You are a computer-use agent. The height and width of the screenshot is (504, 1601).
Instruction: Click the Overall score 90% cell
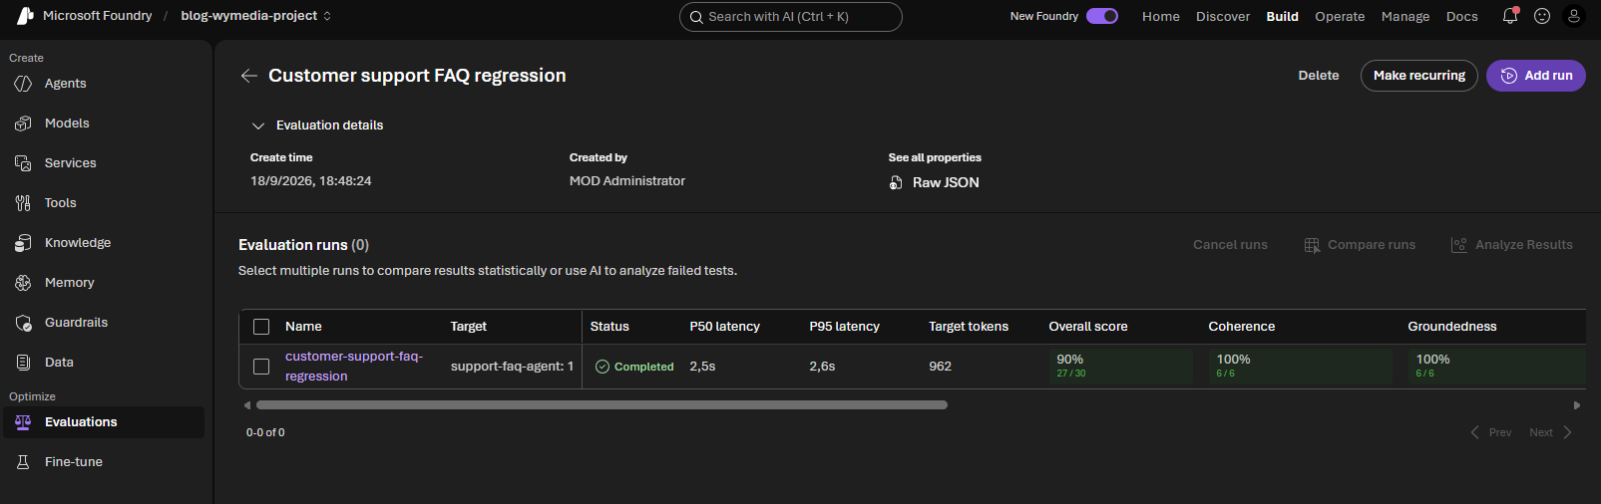pyautogui.click(x=1121, y=367)
